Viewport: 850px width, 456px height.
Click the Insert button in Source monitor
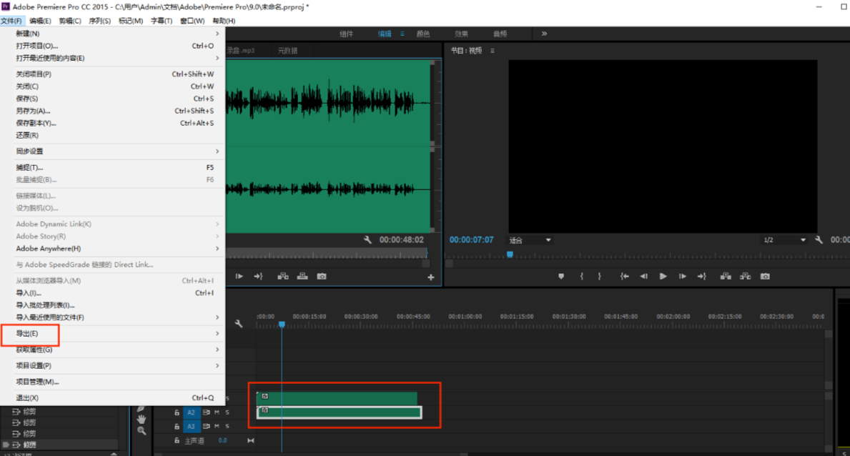tap(283, 277)
